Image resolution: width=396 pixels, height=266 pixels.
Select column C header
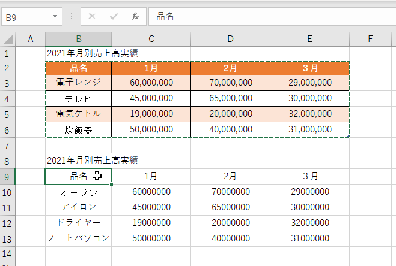(x=151, y=39)
